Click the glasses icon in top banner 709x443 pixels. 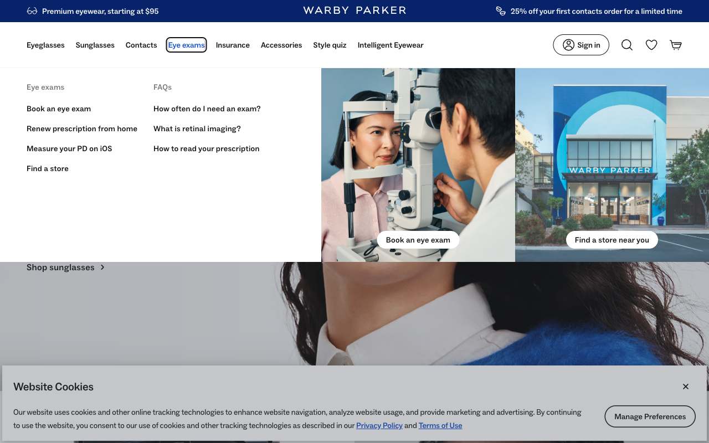click(32, 11)
